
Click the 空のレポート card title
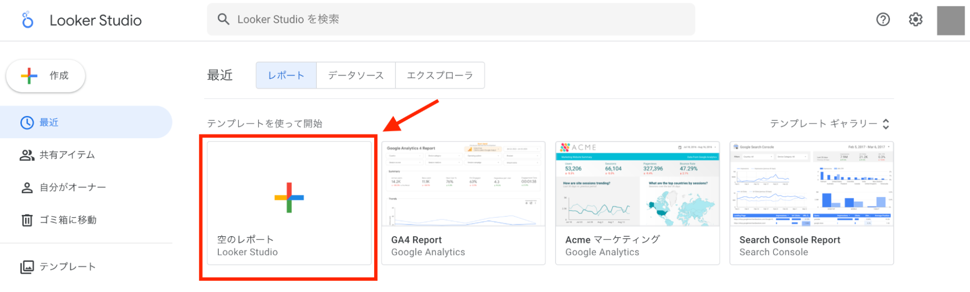[x=246, y=240]
